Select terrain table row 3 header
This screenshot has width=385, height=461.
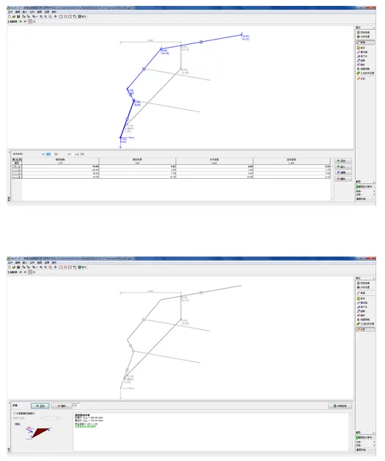coord(17,174)
